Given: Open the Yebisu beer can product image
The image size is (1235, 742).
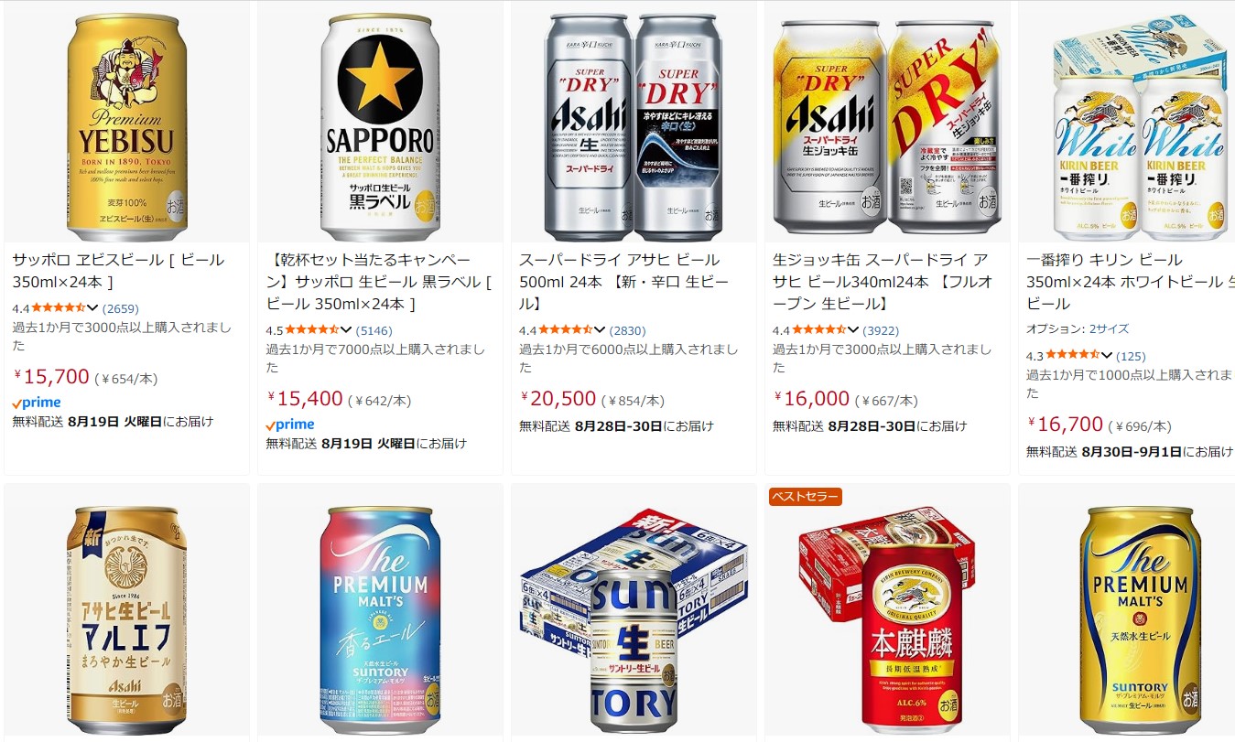Looking at the screenshot, I should point(126,124).
